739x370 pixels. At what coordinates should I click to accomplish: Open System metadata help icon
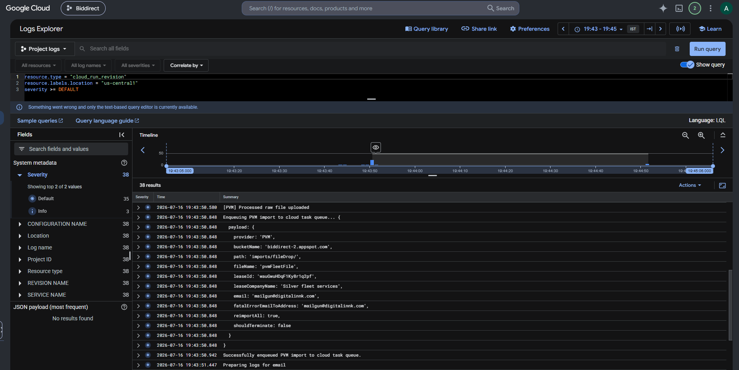[124, 163]
